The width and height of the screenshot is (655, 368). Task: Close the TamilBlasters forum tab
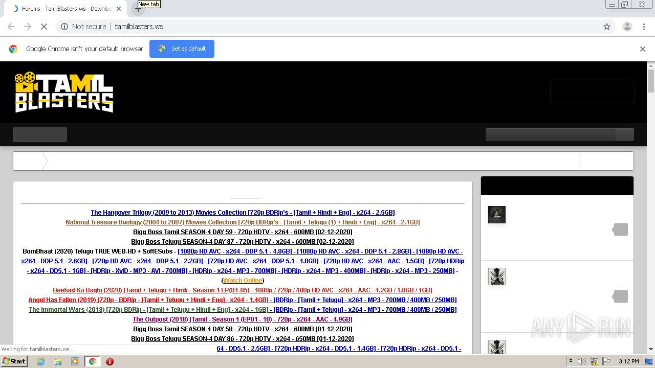click(119, 9)
